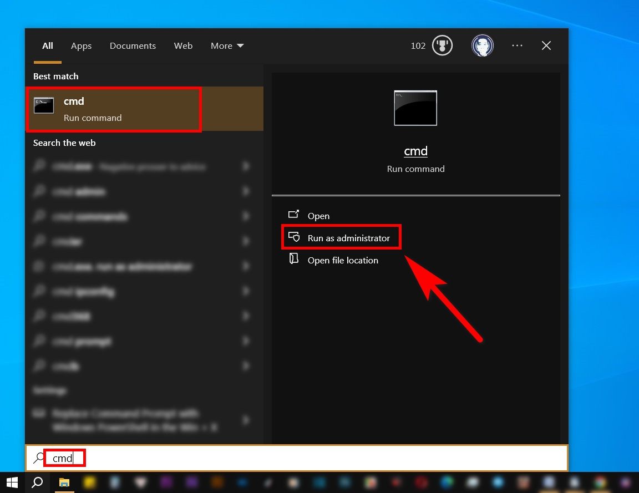Click the magnifier icon in search box

(x=38, y=458)
